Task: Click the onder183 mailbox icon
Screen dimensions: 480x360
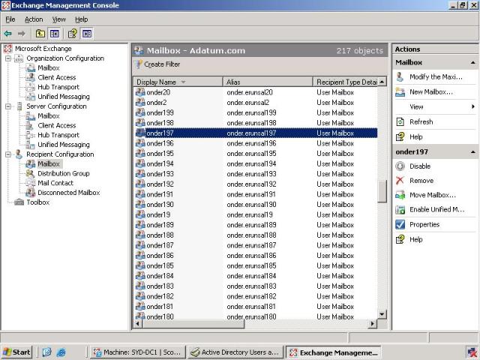Action: (140, 286)
